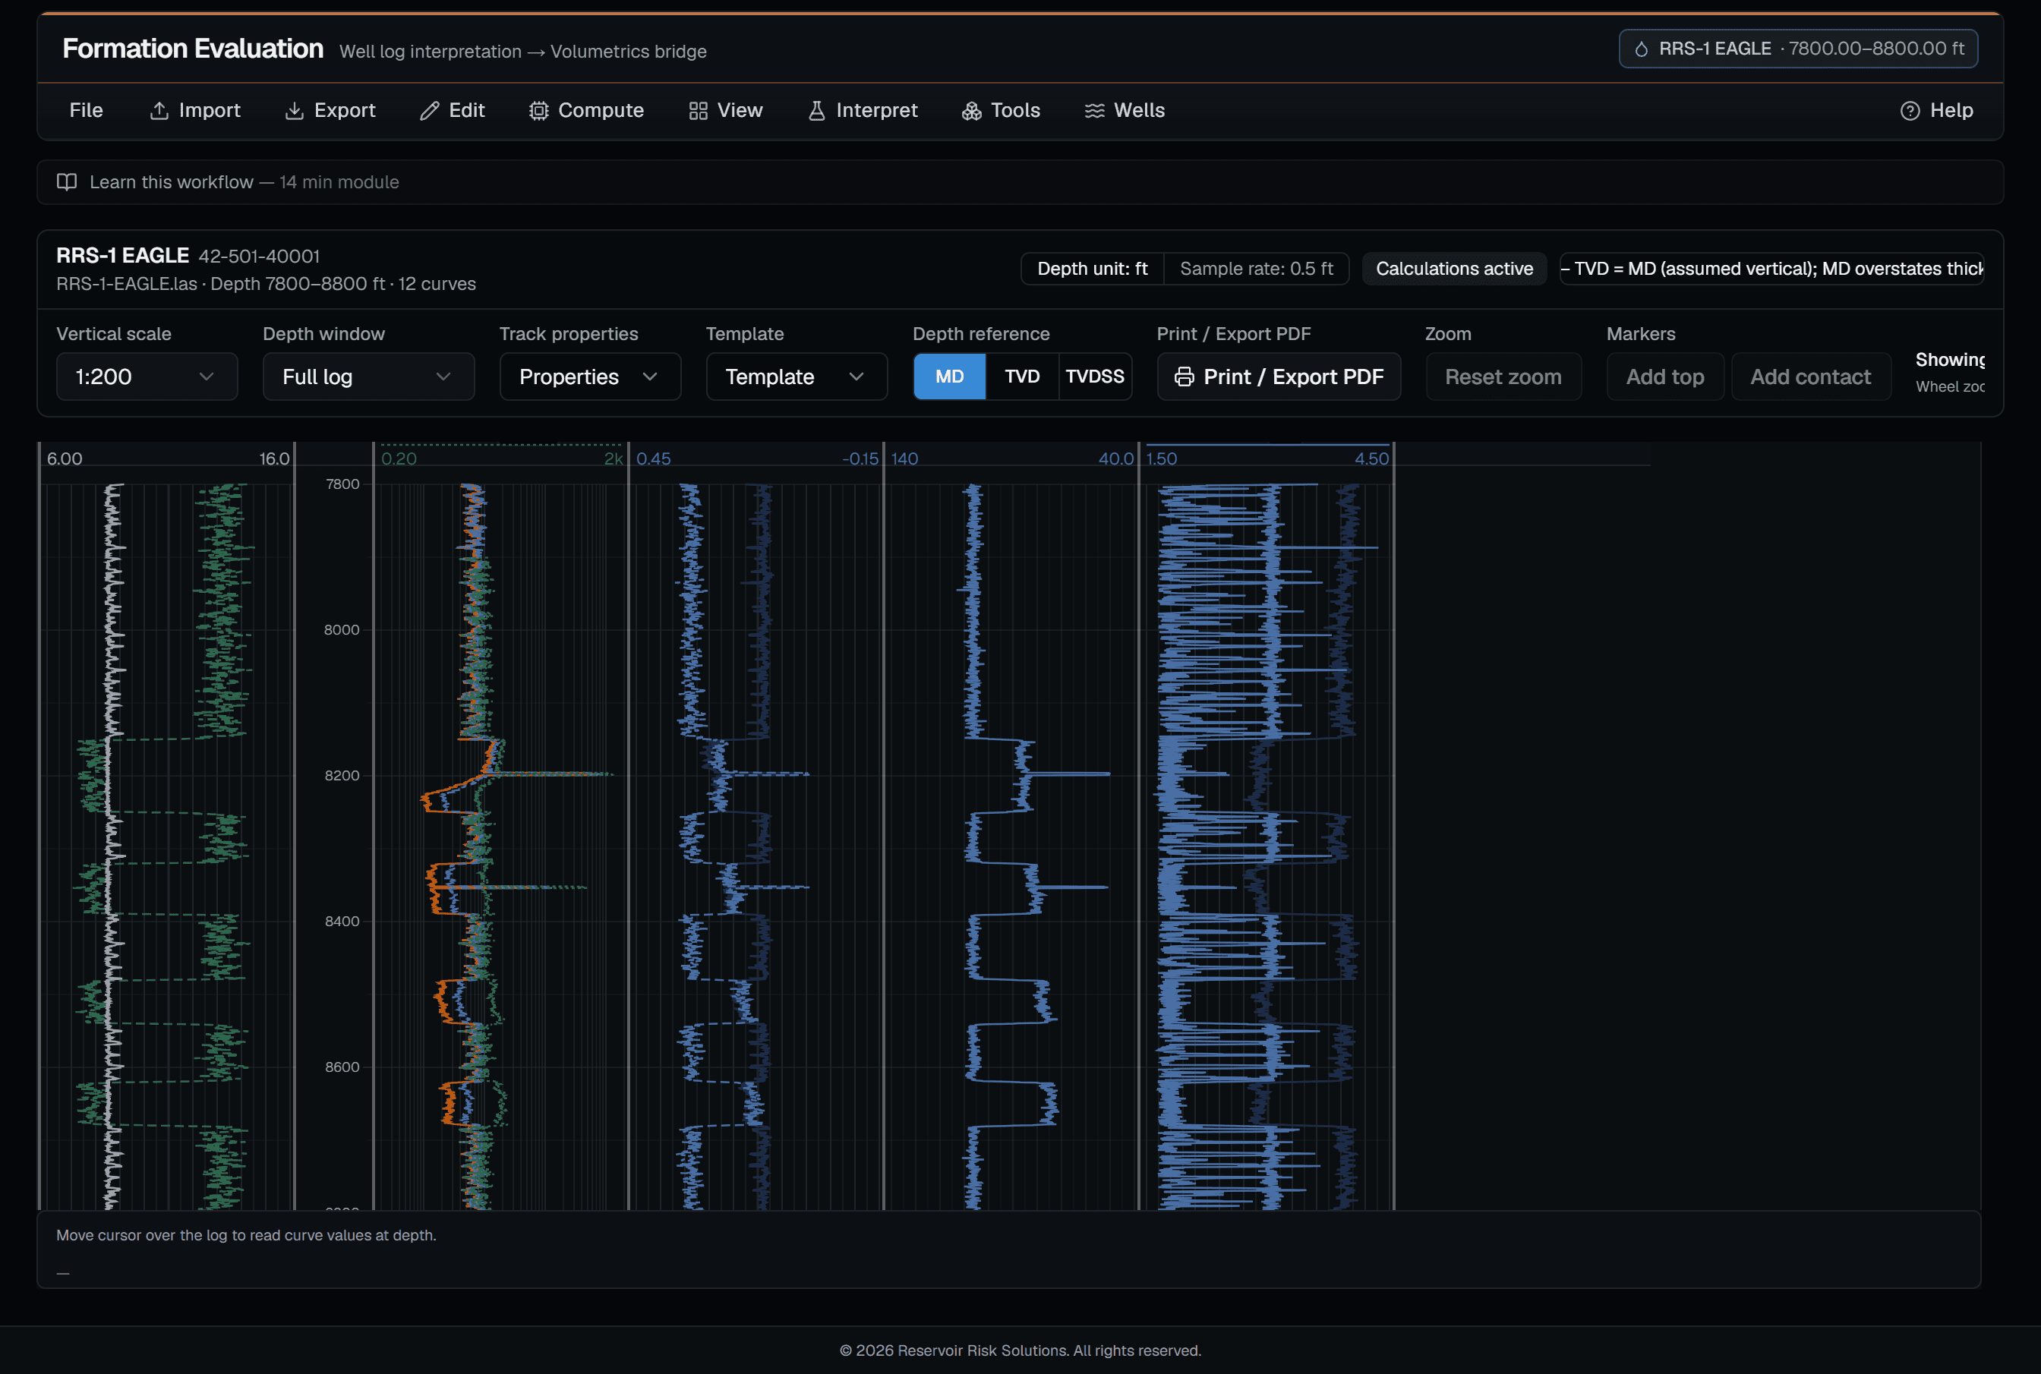Click the Compute chip icon
Image resolution: width=2041 pixels, height=1374 pixels.
pos(539,110)
